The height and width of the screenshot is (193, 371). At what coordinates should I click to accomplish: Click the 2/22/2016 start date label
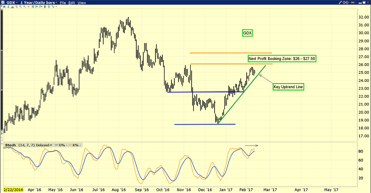pos(13,189)
